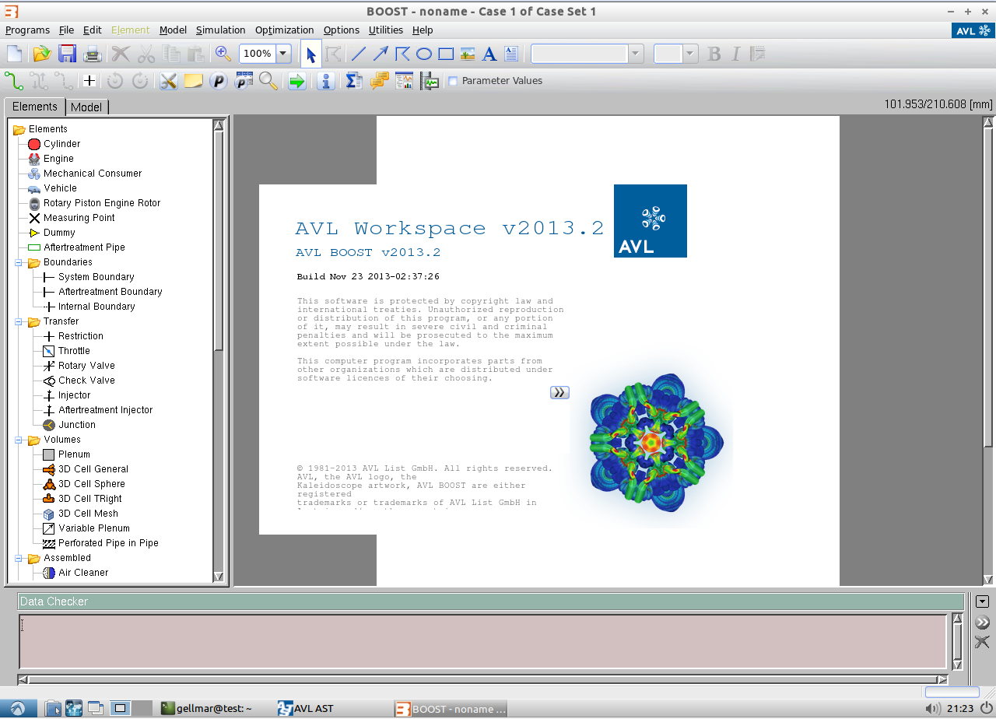Switch to the Model tab
The width and height of the screenshot is (996, 719).
86,107
